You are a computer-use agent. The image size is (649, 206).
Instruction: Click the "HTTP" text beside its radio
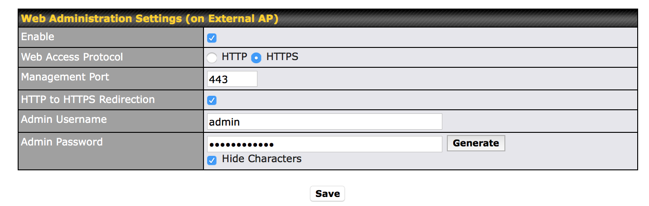234,57
